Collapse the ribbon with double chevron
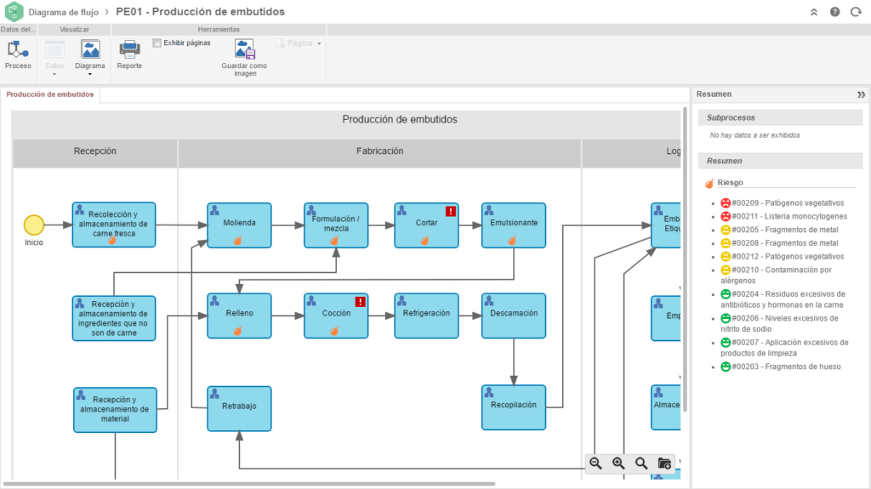Viewport: 871px width, 489px height. coord(813,12)
